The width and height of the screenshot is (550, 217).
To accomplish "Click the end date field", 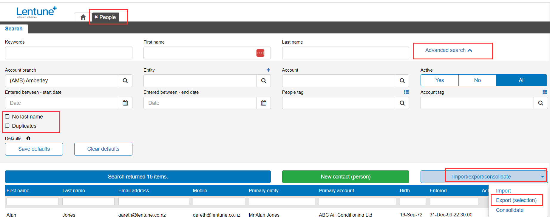I will 200,103.
